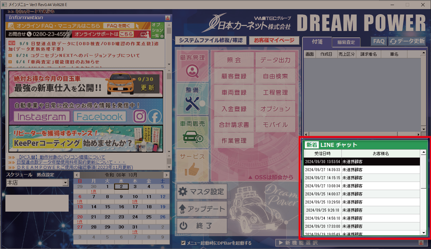Go to previous month in calendar

tap(77, 175)
